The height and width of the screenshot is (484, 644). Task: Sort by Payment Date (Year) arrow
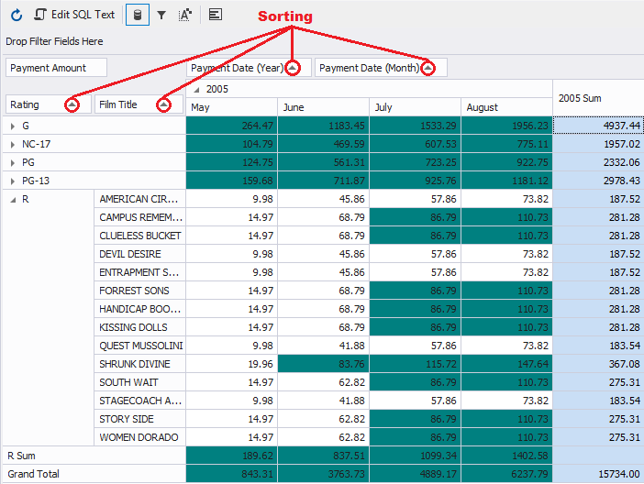tap(293, 68)
